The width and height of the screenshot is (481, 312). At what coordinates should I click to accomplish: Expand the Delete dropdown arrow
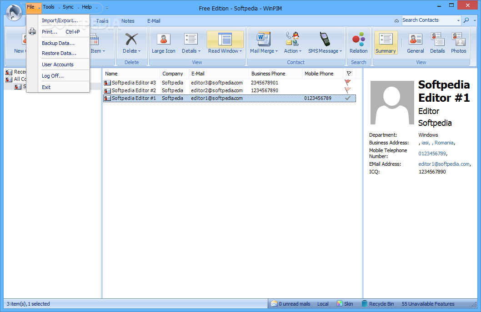139,51
